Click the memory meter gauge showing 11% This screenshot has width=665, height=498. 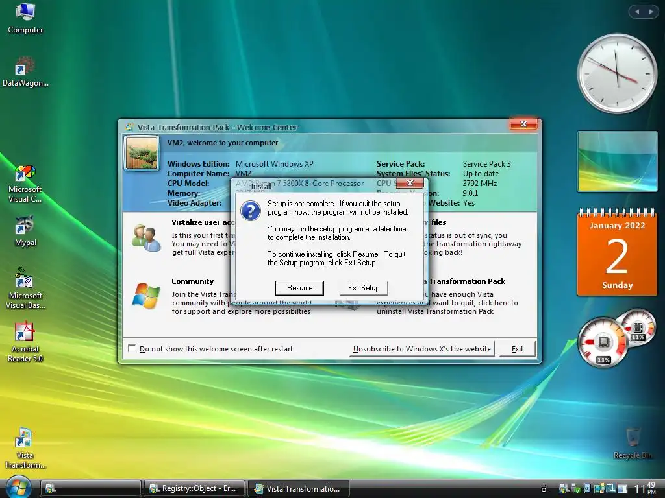click(x=638, y=328)
